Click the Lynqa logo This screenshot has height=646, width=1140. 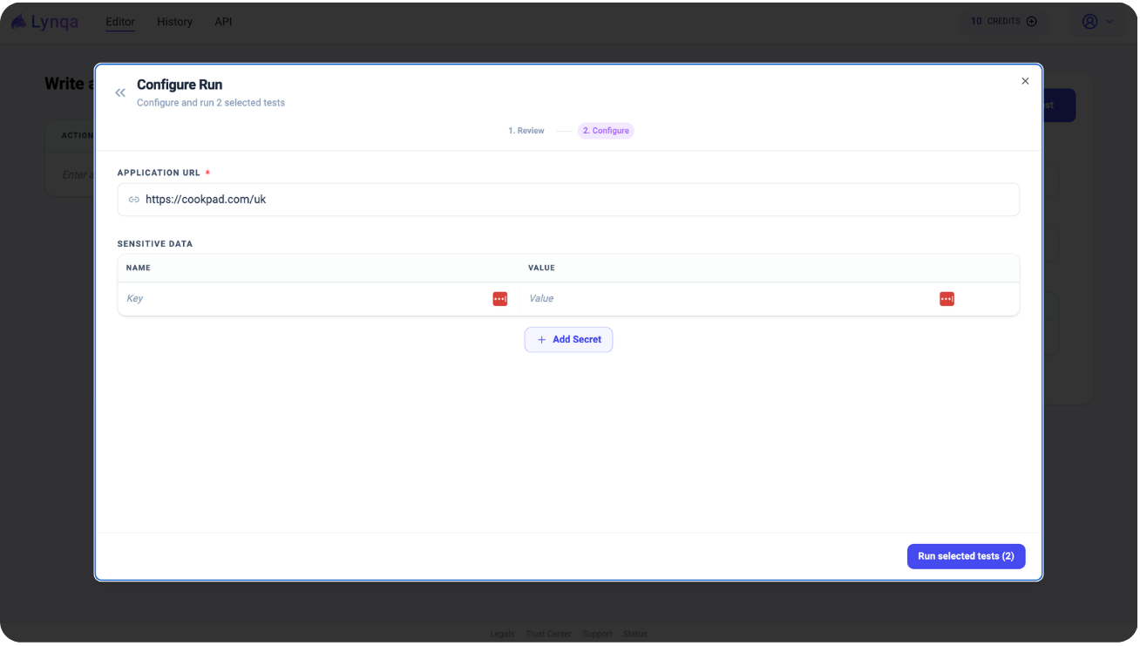45,22
